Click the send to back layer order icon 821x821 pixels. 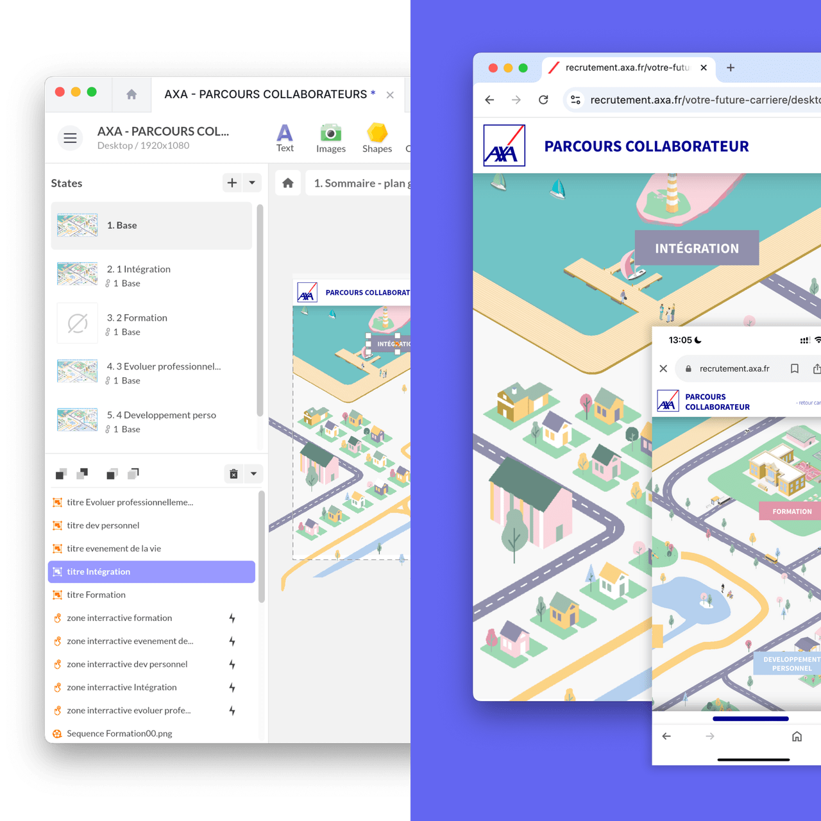[133, 474]
